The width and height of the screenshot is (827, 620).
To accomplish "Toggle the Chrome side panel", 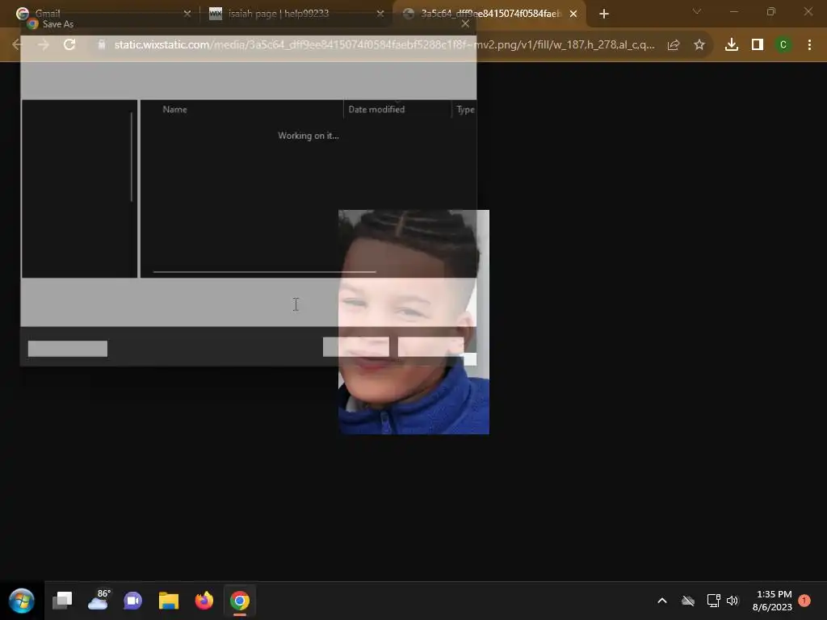I will pyautogui.click(x=758, y=45).
